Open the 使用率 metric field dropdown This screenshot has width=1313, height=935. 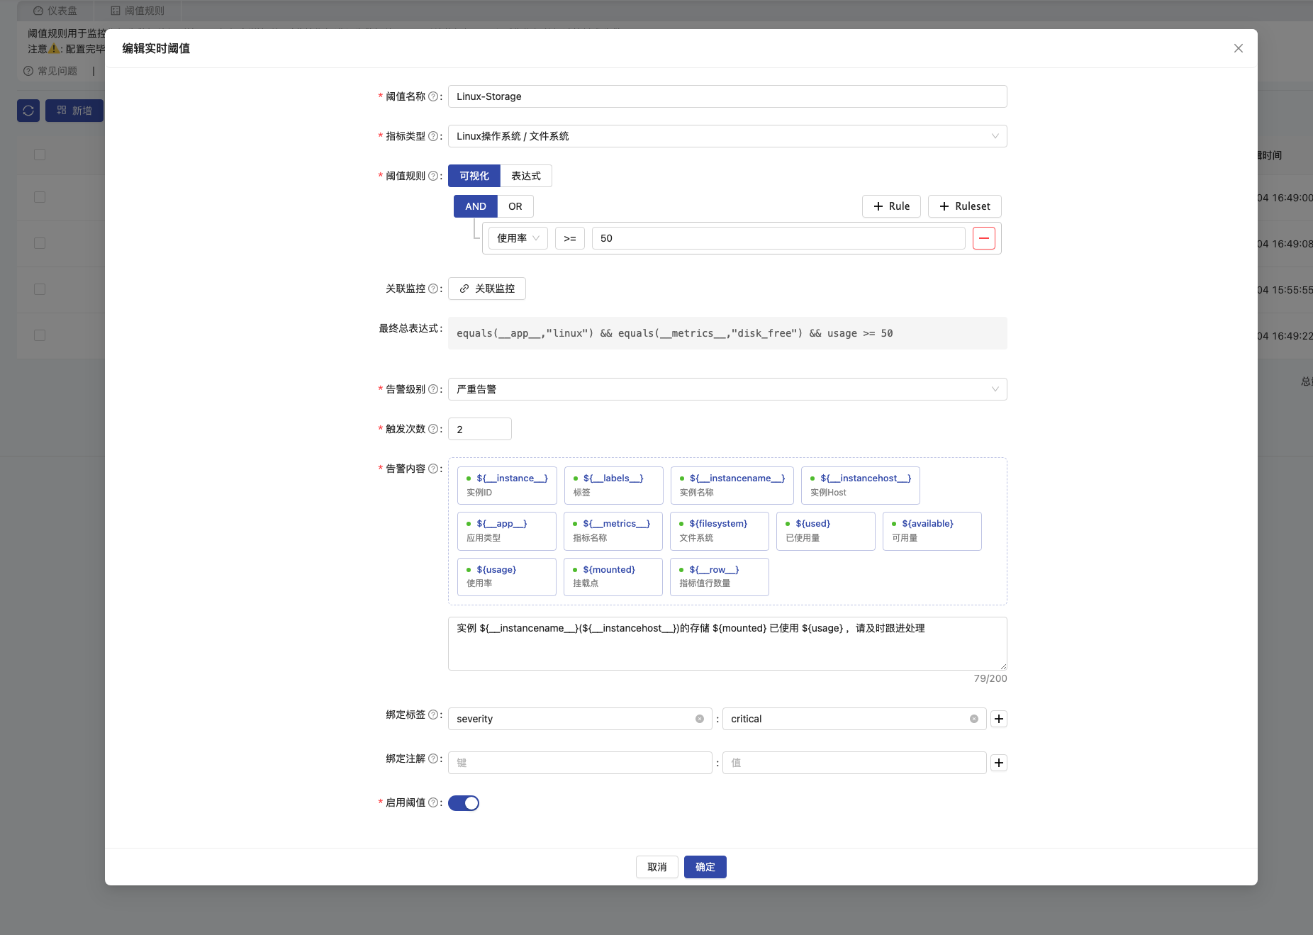coord(518,238)
